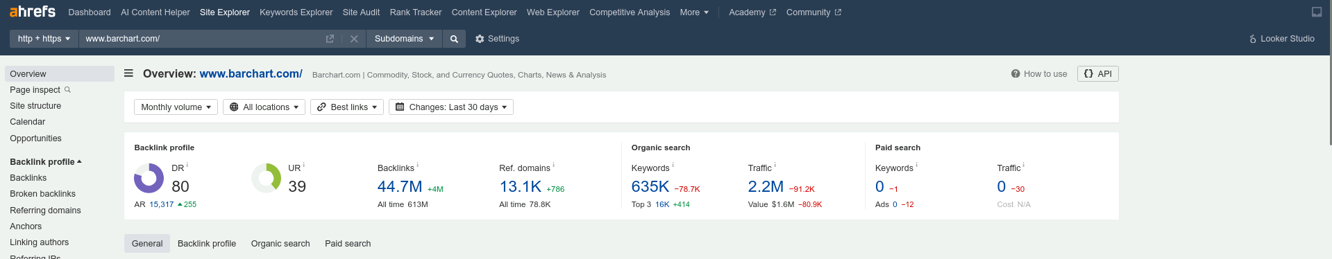Open AI Content Helper

pyautogui.click(x=155, y=12)
